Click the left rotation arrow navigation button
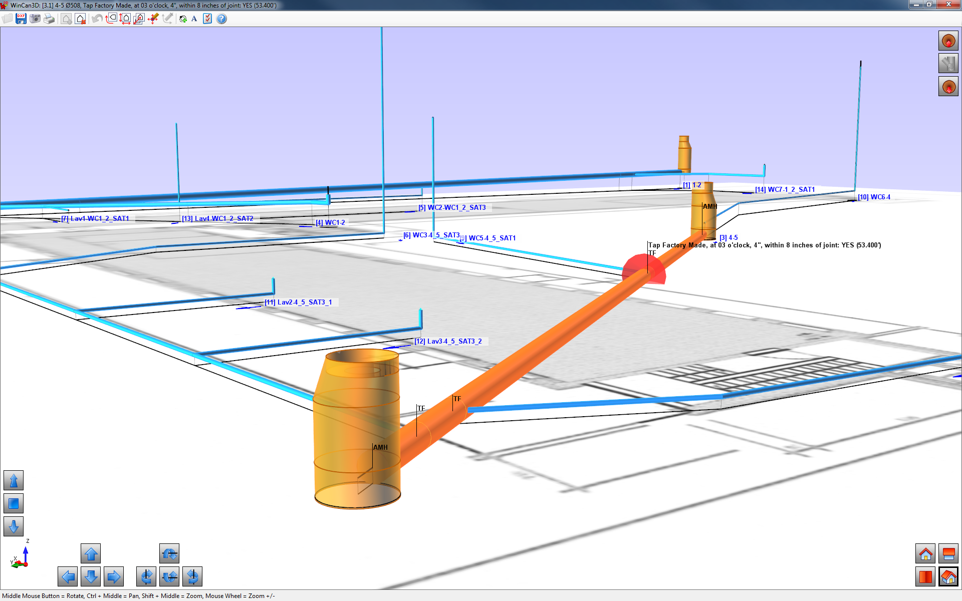Screen dimensions: 962x601 click(68, 576)
